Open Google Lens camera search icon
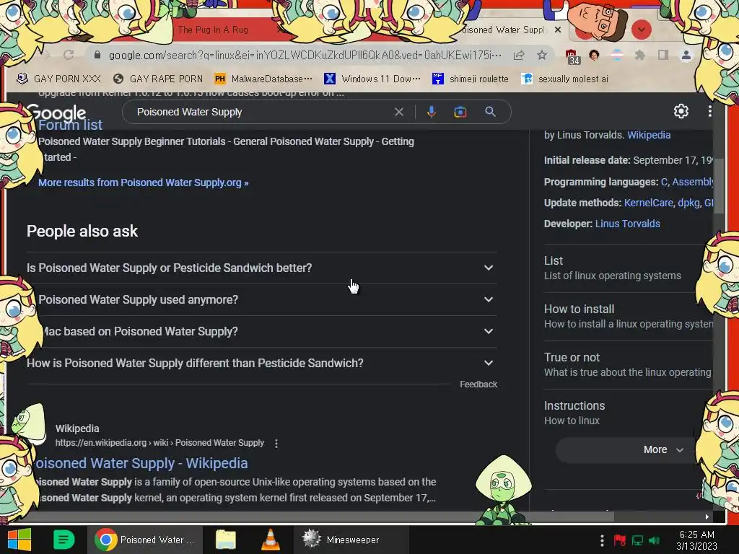This screenshot has width=739, height=554. (x=460, y=112)
